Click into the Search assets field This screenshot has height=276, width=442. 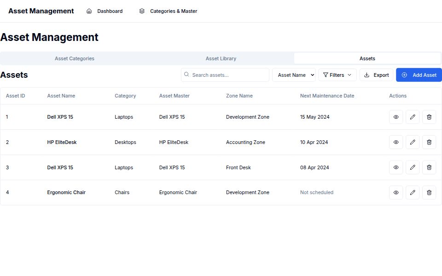pyautogui.click(x=228, y=75)
